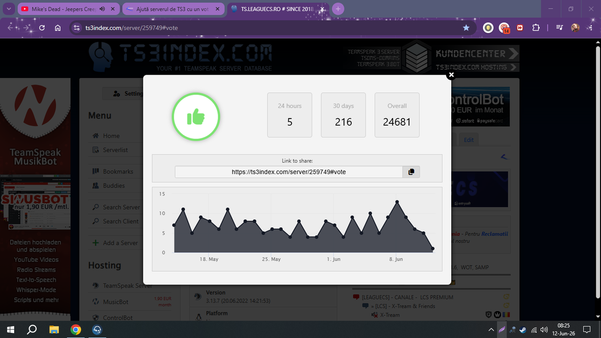Open TeamSpeak from the taskbar
Screen dimensions: 601x338
click(98, 330)
